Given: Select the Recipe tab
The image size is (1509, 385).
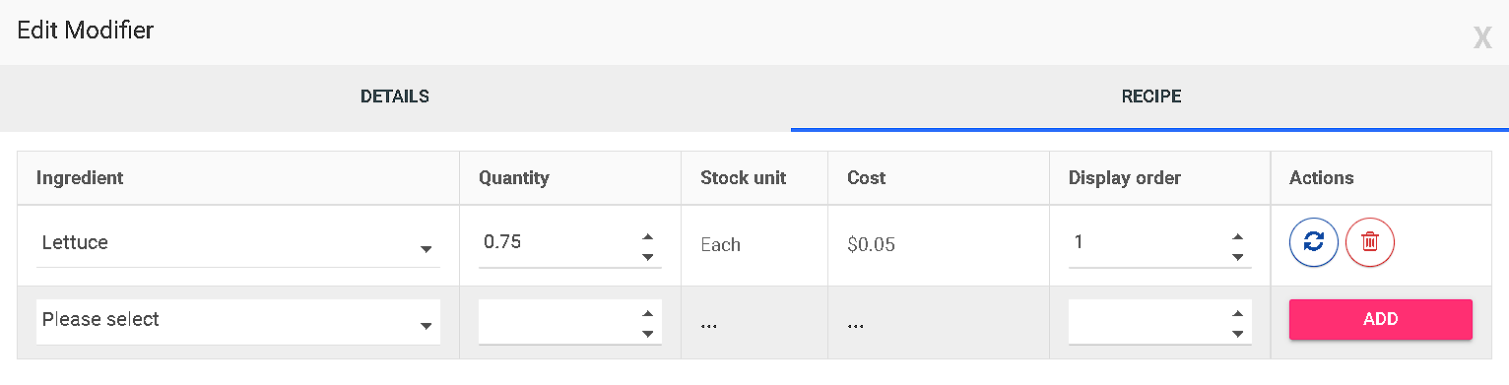Looking at the screenshot, I should click(x=1150, y=96).
